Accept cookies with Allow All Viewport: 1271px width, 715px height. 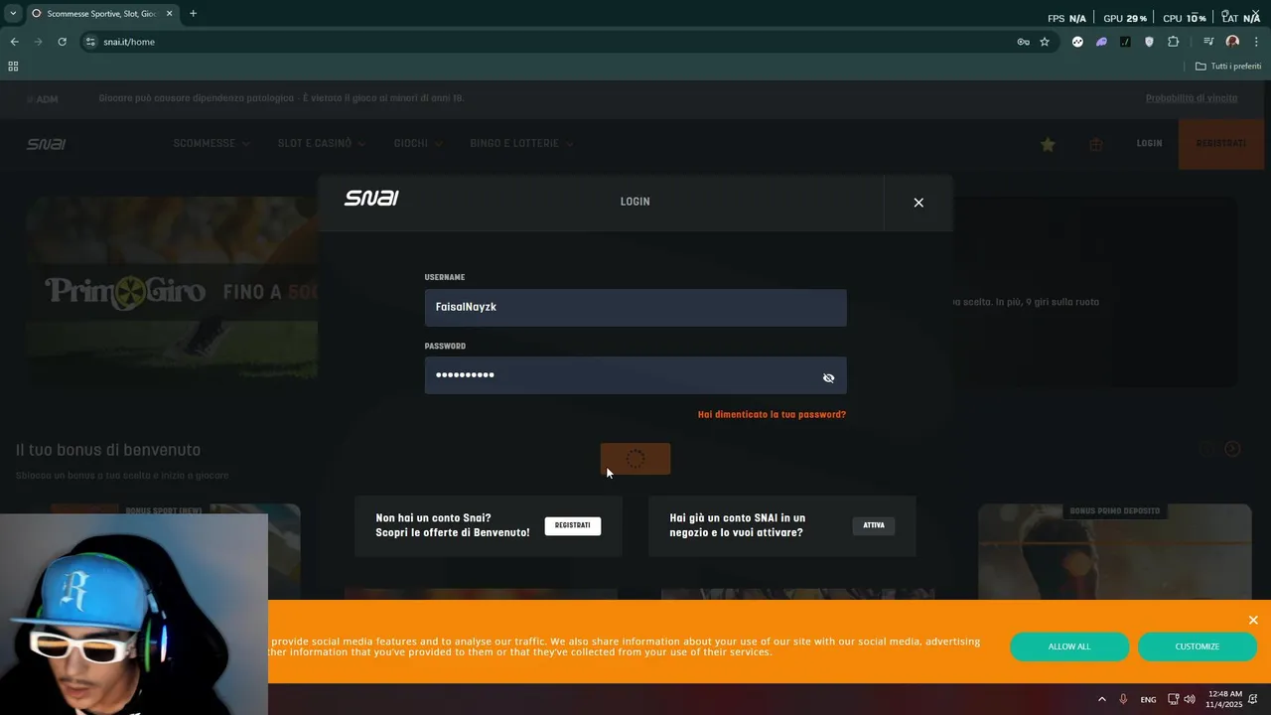pos(1069,646)
